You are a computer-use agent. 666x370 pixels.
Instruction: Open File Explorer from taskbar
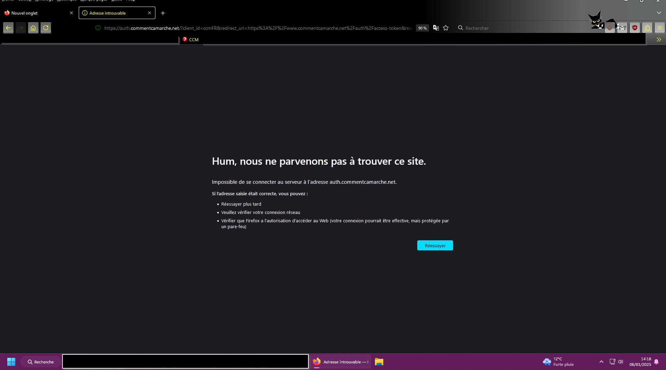[379, 362]
